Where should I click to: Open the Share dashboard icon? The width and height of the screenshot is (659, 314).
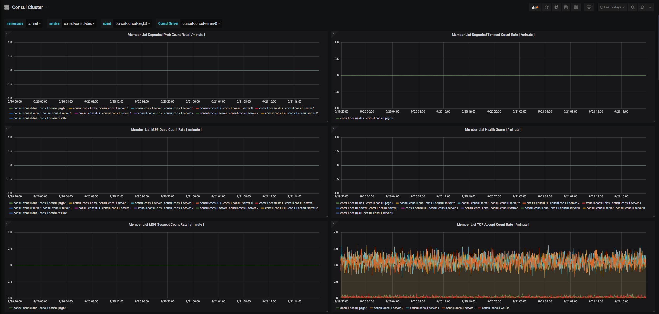tap(556, 7)
